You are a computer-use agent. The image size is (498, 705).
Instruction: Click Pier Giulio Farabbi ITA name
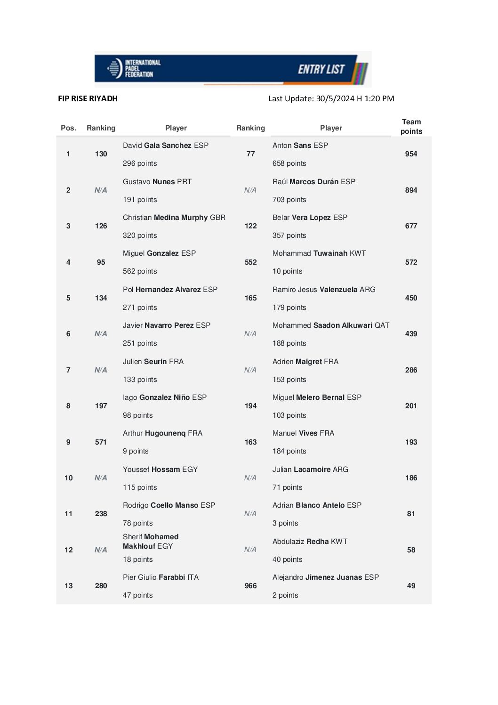coord(161,577)
